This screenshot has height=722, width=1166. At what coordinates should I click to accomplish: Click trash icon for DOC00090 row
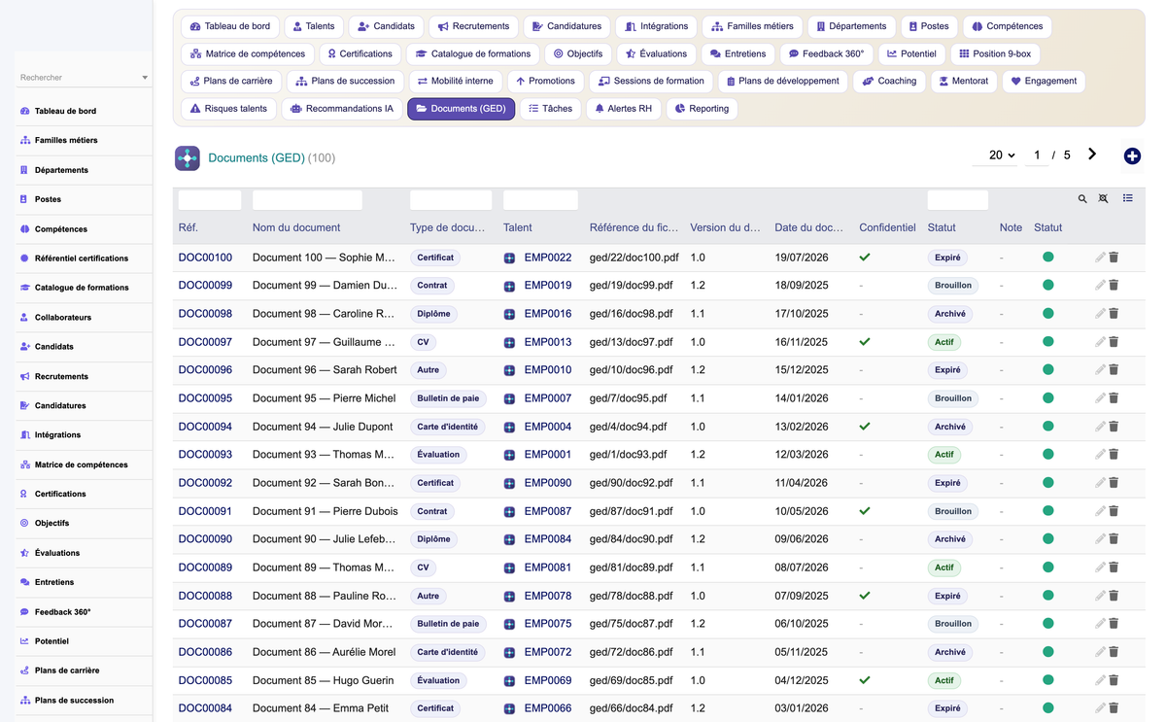point(1115,539)
